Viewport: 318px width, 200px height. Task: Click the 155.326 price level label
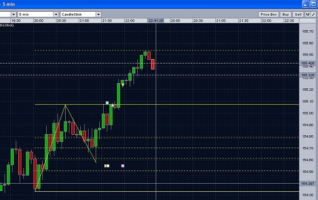[307, 75]
